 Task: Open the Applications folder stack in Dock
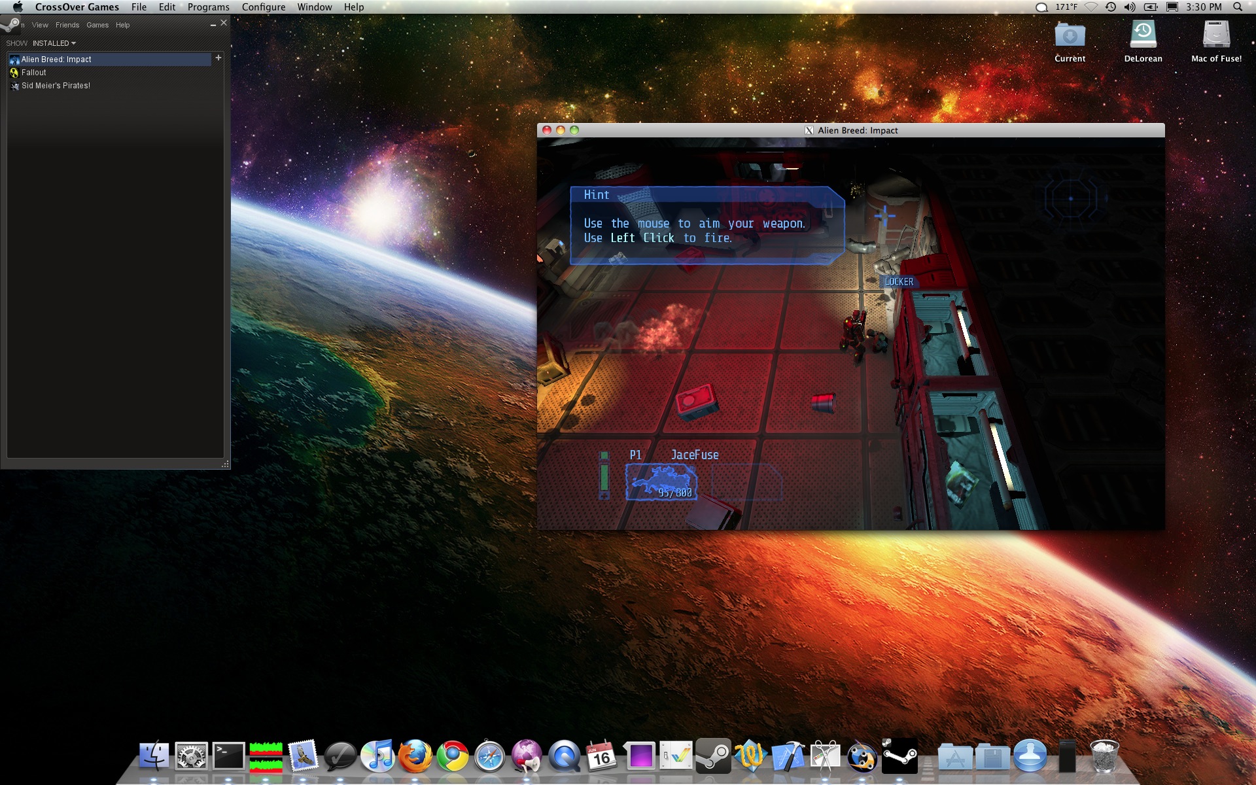[x=955, y=757]
